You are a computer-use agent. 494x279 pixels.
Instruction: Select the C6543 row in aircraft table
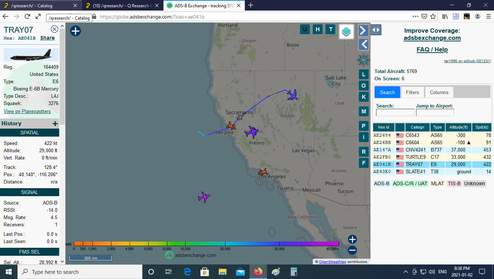tap(432, 135)
